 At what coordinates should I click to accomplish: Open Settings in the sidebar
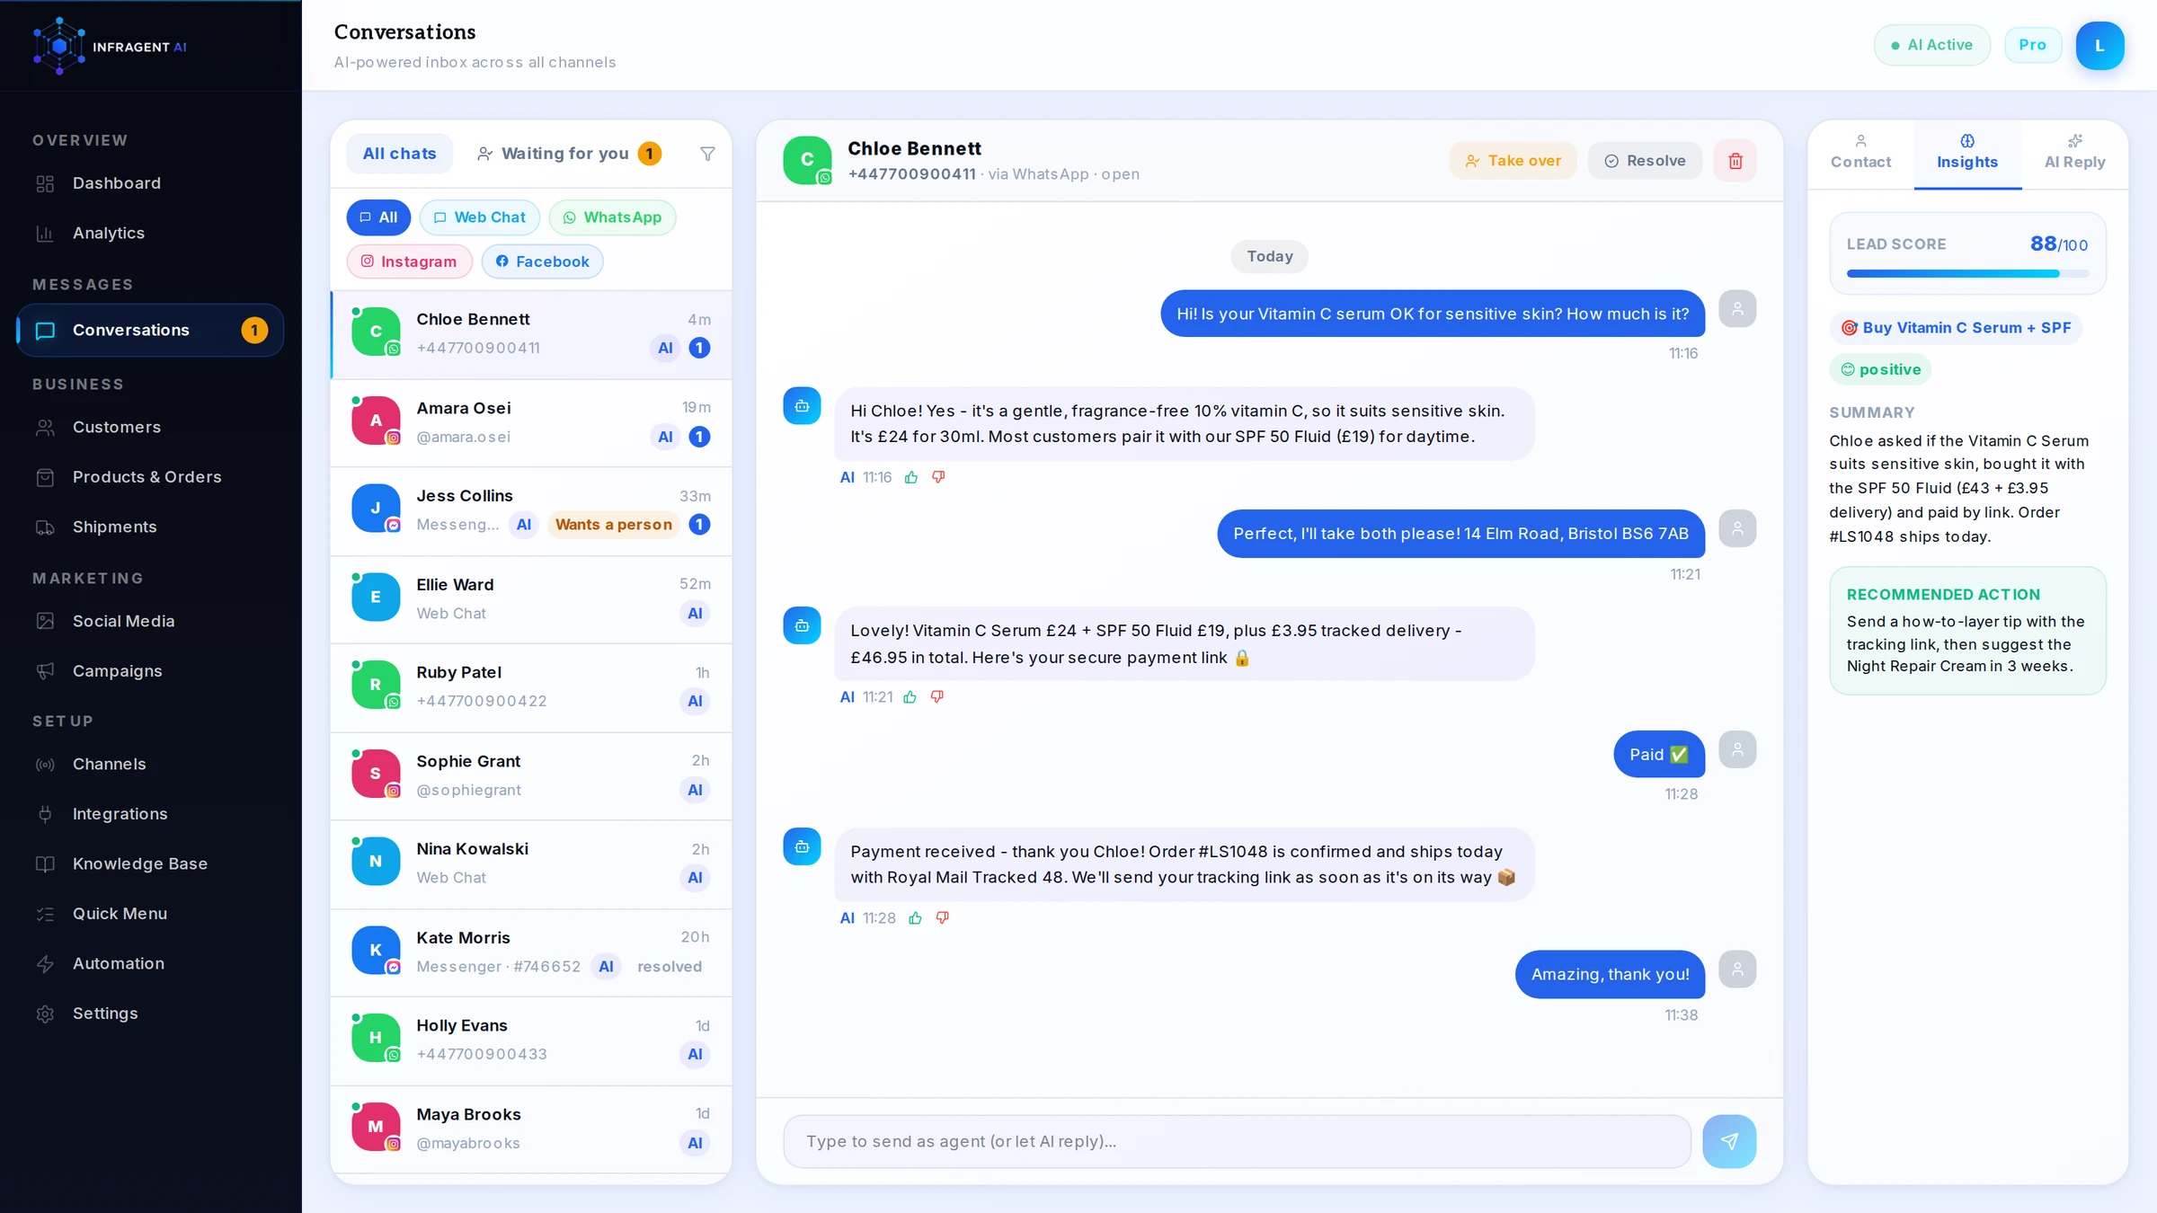pos(150,1014)
